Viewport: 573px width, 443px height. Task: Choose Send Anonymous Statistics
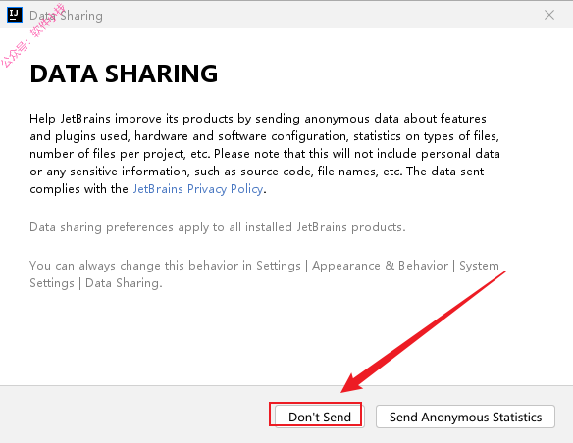pyautogui.click(x=465, y=417)
